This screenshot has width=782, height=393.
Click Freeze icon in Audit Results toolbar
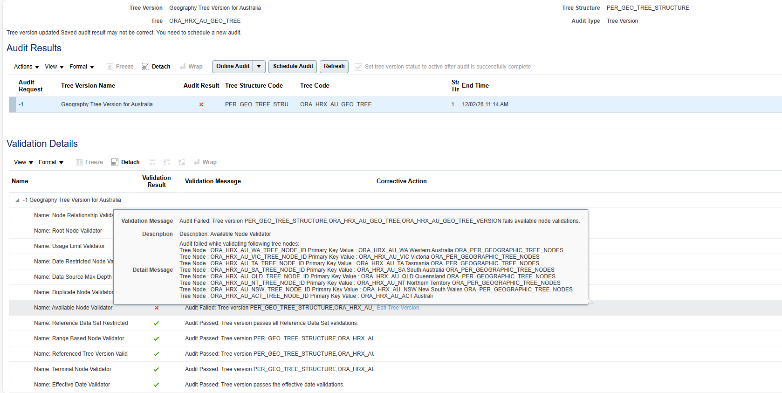point(110,67)
